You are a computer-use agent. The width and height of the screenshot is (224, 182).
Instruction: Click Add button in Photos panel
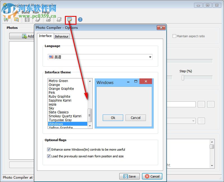tap(22, 36)
